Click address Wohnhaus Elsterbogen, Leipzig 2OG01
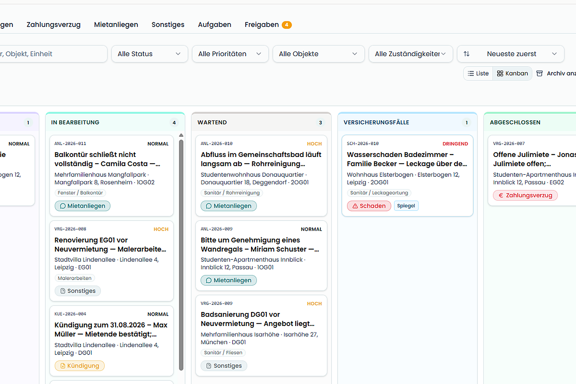Screen dimensions: 576x384 click(403, 179)
